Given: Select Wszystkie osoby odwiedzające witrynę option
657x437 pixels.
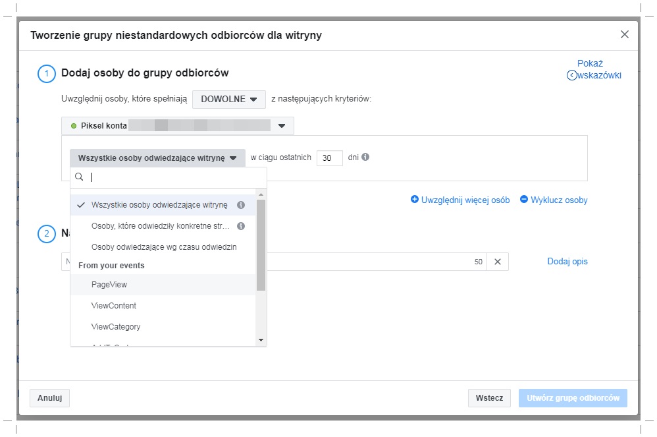Looking at the screenshot, I should pyautogui.click(x=163, y=205).
